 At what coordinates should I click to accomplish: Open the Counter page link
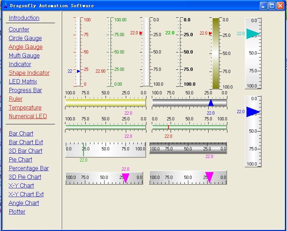(19, 30)
